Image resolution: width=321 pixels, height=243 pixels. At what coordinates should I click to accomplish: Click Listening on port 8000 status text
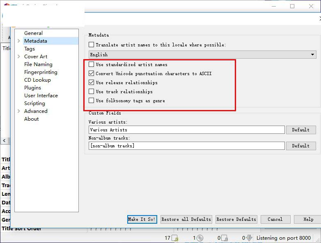point(284,238)
